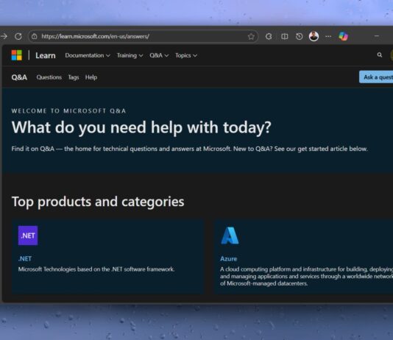
Task: Click the browser profile avatar
Action: [x=314, y=37]
